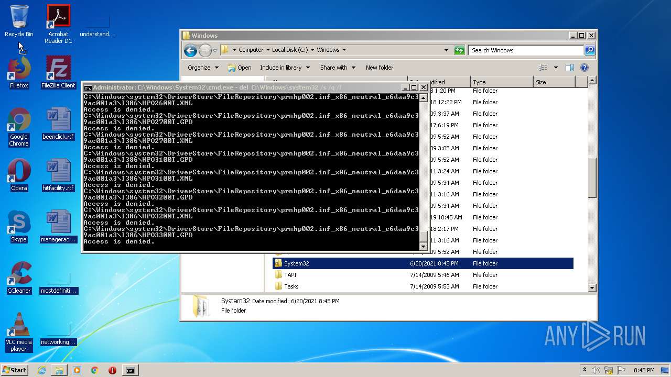671x377 pixels.
Task: Launch Opera desktop shortcut
Action: click(19, 175)
